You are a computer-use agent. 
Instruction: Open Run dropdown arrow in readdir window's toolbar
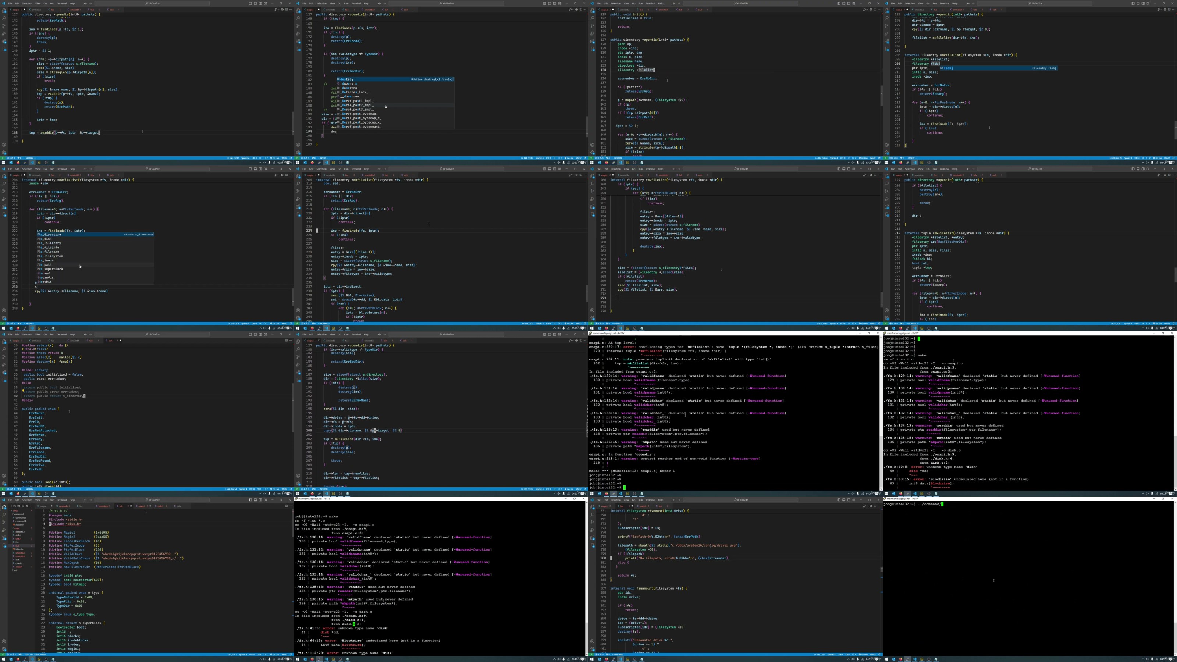pyautogui.click(x=279, y=9)
